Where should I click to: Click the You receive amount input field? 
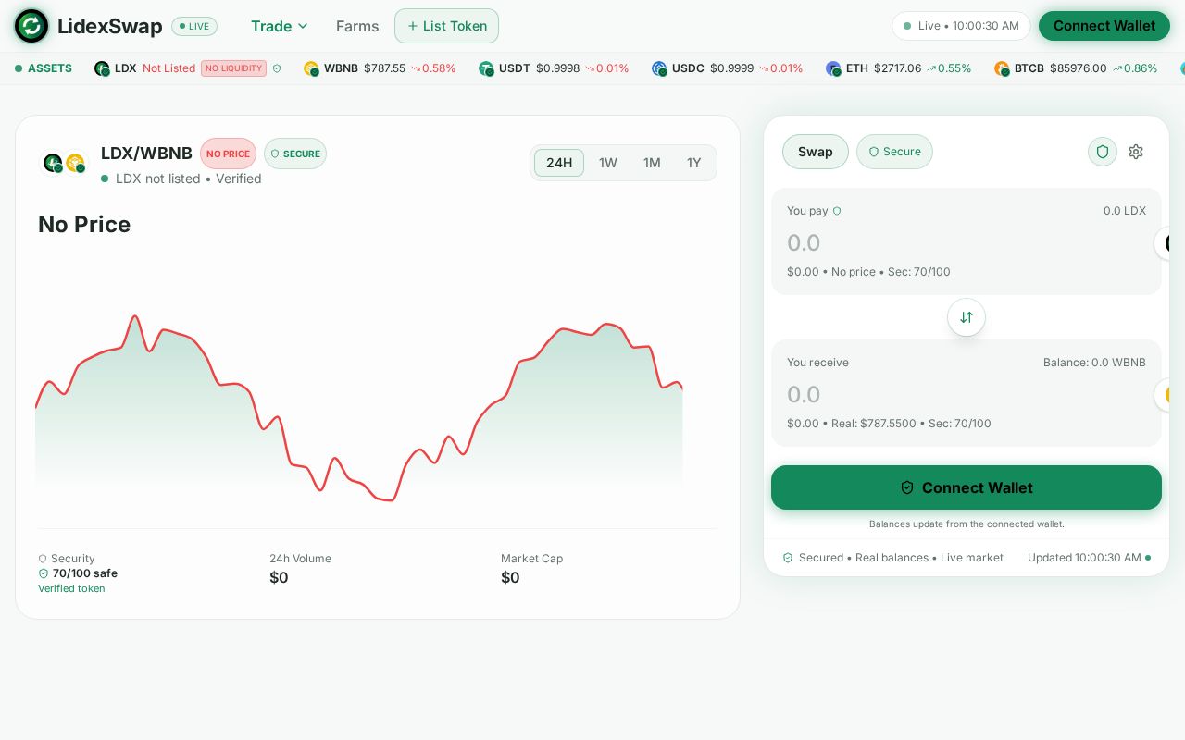[x=967, y=395]
